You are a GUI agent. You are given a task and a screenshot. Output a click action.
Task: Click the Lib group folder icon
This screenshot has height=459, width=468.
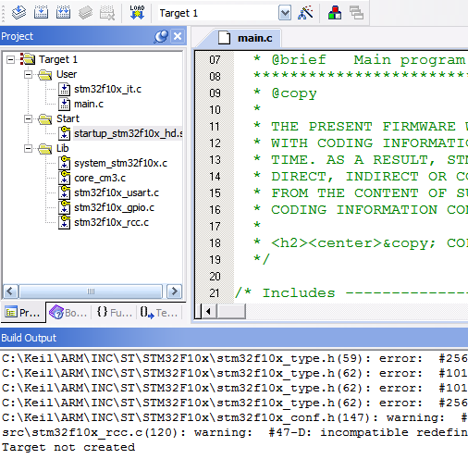click(x=45, y=149)
